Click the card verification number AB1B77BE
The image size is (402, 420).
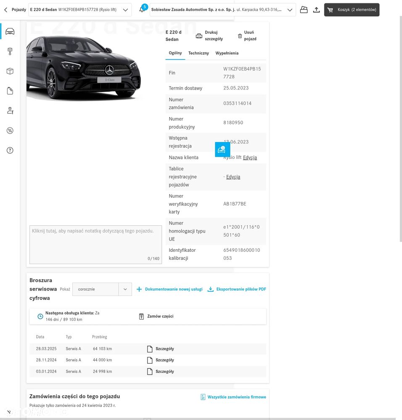pos(235,204)
